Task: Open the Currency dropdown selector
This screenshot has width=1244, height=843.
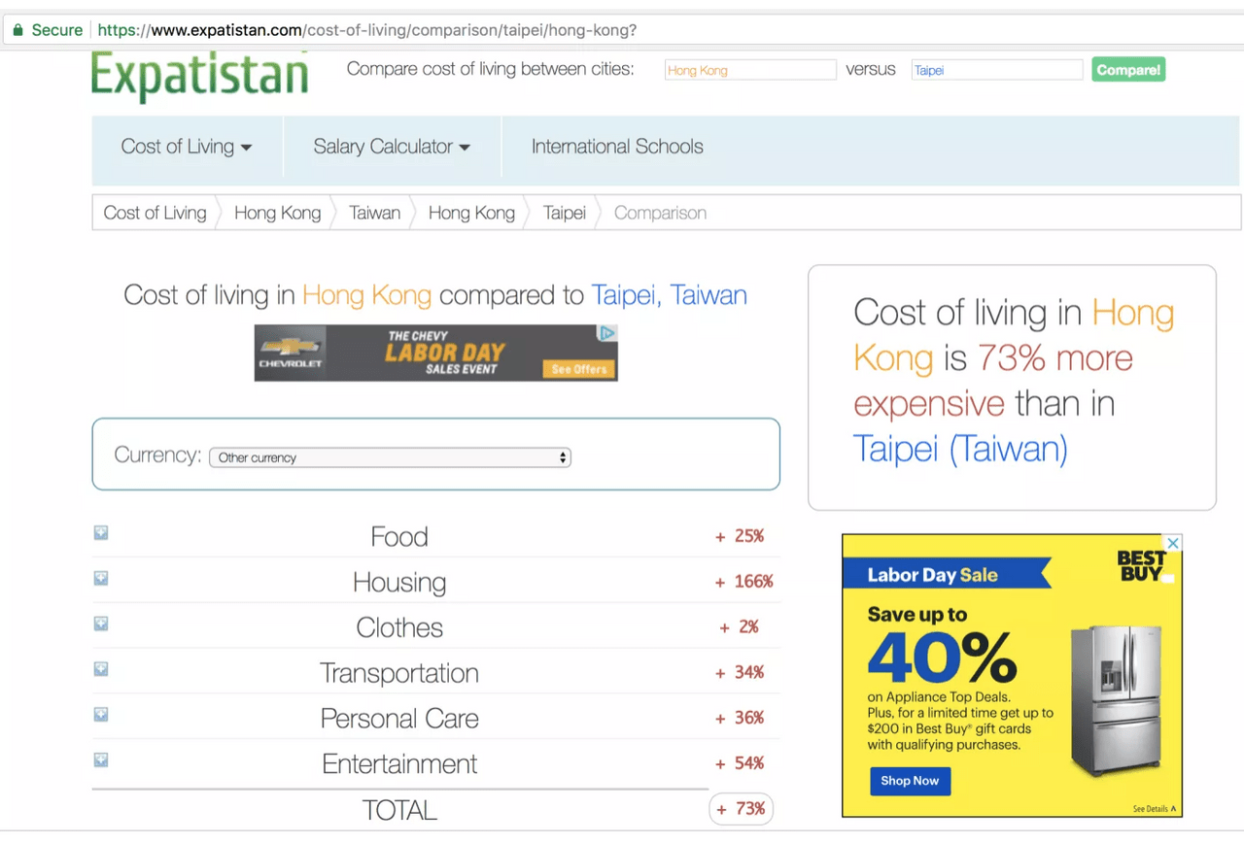Action: coord(390,457)
